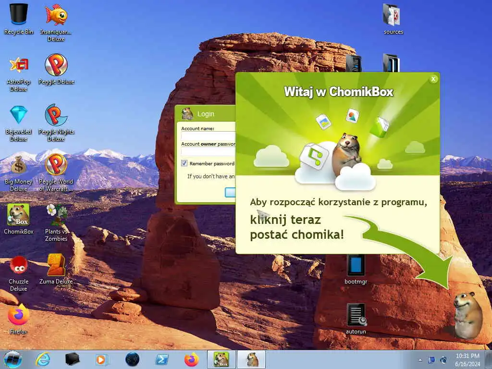The height and width of the screenshot is (369, 492).
Task: Launch Internet Explorer from taskbar
Action: click(43, 359)
